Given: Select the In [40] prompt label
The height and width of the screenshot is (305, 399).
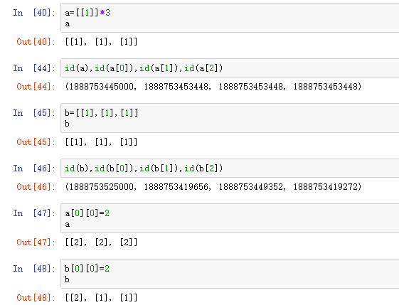Looking at the screenshot, I should (x=34, y=13).
